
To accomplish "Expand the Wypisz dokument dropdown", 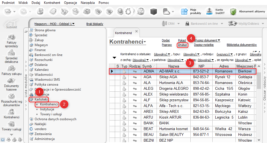I will tap(207, 40).
